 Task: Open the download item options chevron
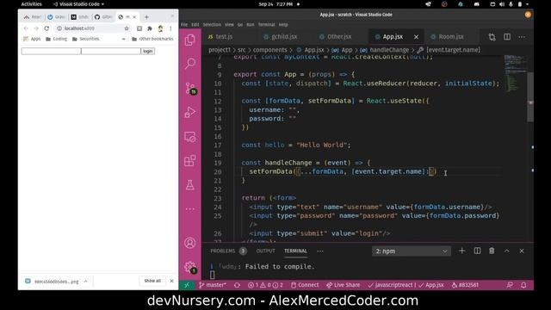tap(85, 282)
